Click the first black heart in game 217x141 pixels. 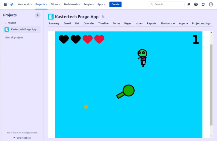click(64, 39)
